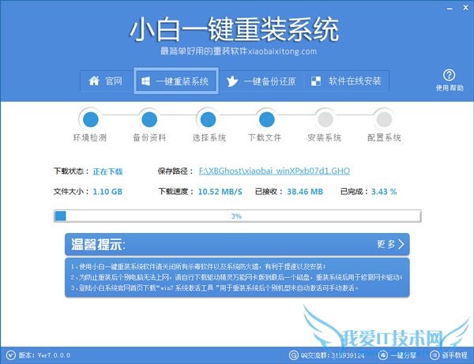Switch to 一键备份还原 tab

tap(261, 81)
